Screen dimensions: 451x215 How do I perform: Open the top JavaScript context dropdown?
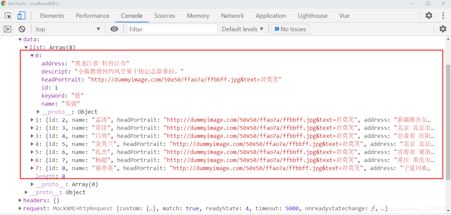pyautogui.click(x=68, y=29)
